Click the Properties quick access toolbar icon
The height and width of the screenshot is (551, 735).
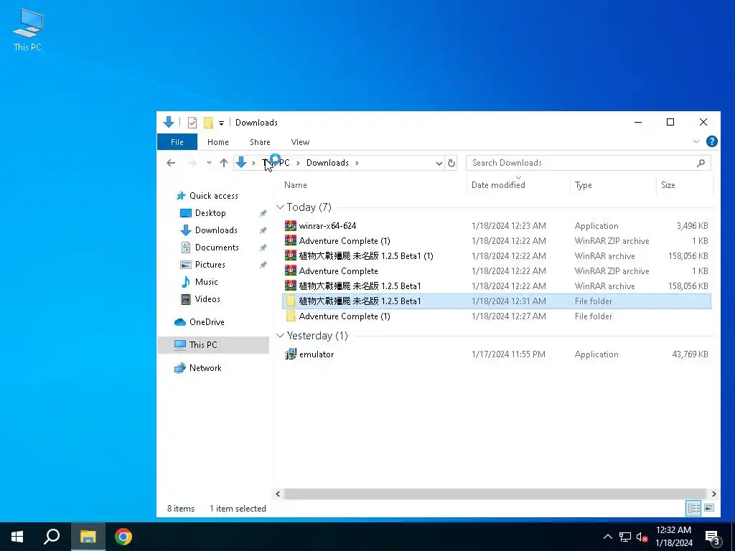192,123
